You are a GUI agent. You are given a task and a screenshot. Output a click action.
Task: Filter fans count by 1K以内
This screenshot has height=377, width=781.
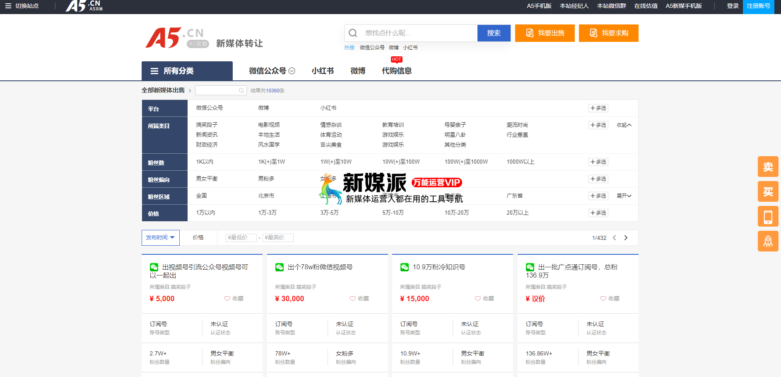pos(205,162)
